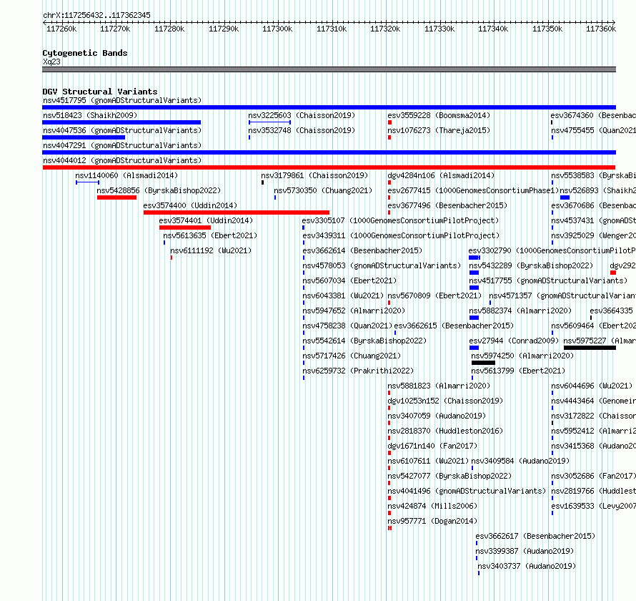Select nsv6111192 (Wu2021) label

click(x=211, y=250)
